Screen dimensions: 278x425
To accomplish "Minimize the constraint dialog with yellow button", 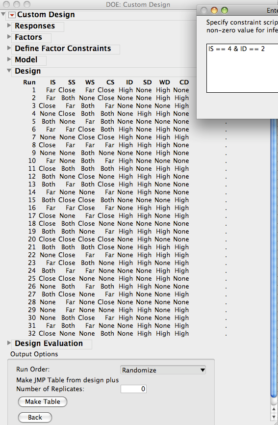I will (214, 10).
